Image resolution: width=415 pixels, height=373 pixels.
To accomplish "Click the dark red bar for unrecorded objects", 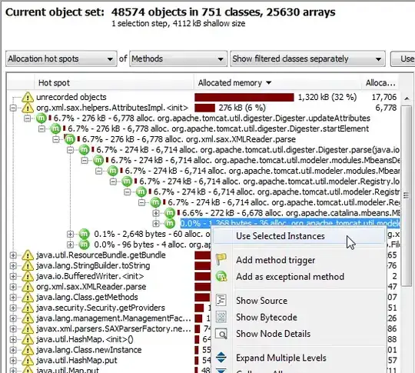I will [244, 97].
